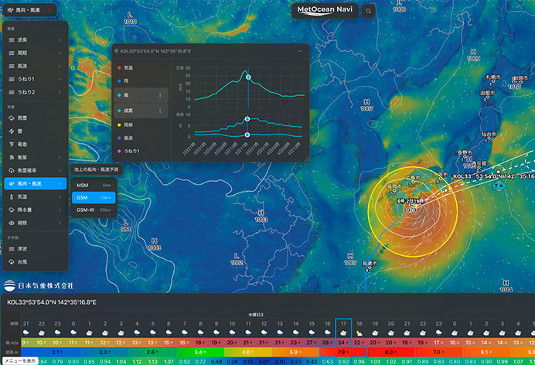The height and width of the screenshot is (365, 535).
Task: Click the search magnifier icon beside MetOcean Navi
Action: coord(368,11)
